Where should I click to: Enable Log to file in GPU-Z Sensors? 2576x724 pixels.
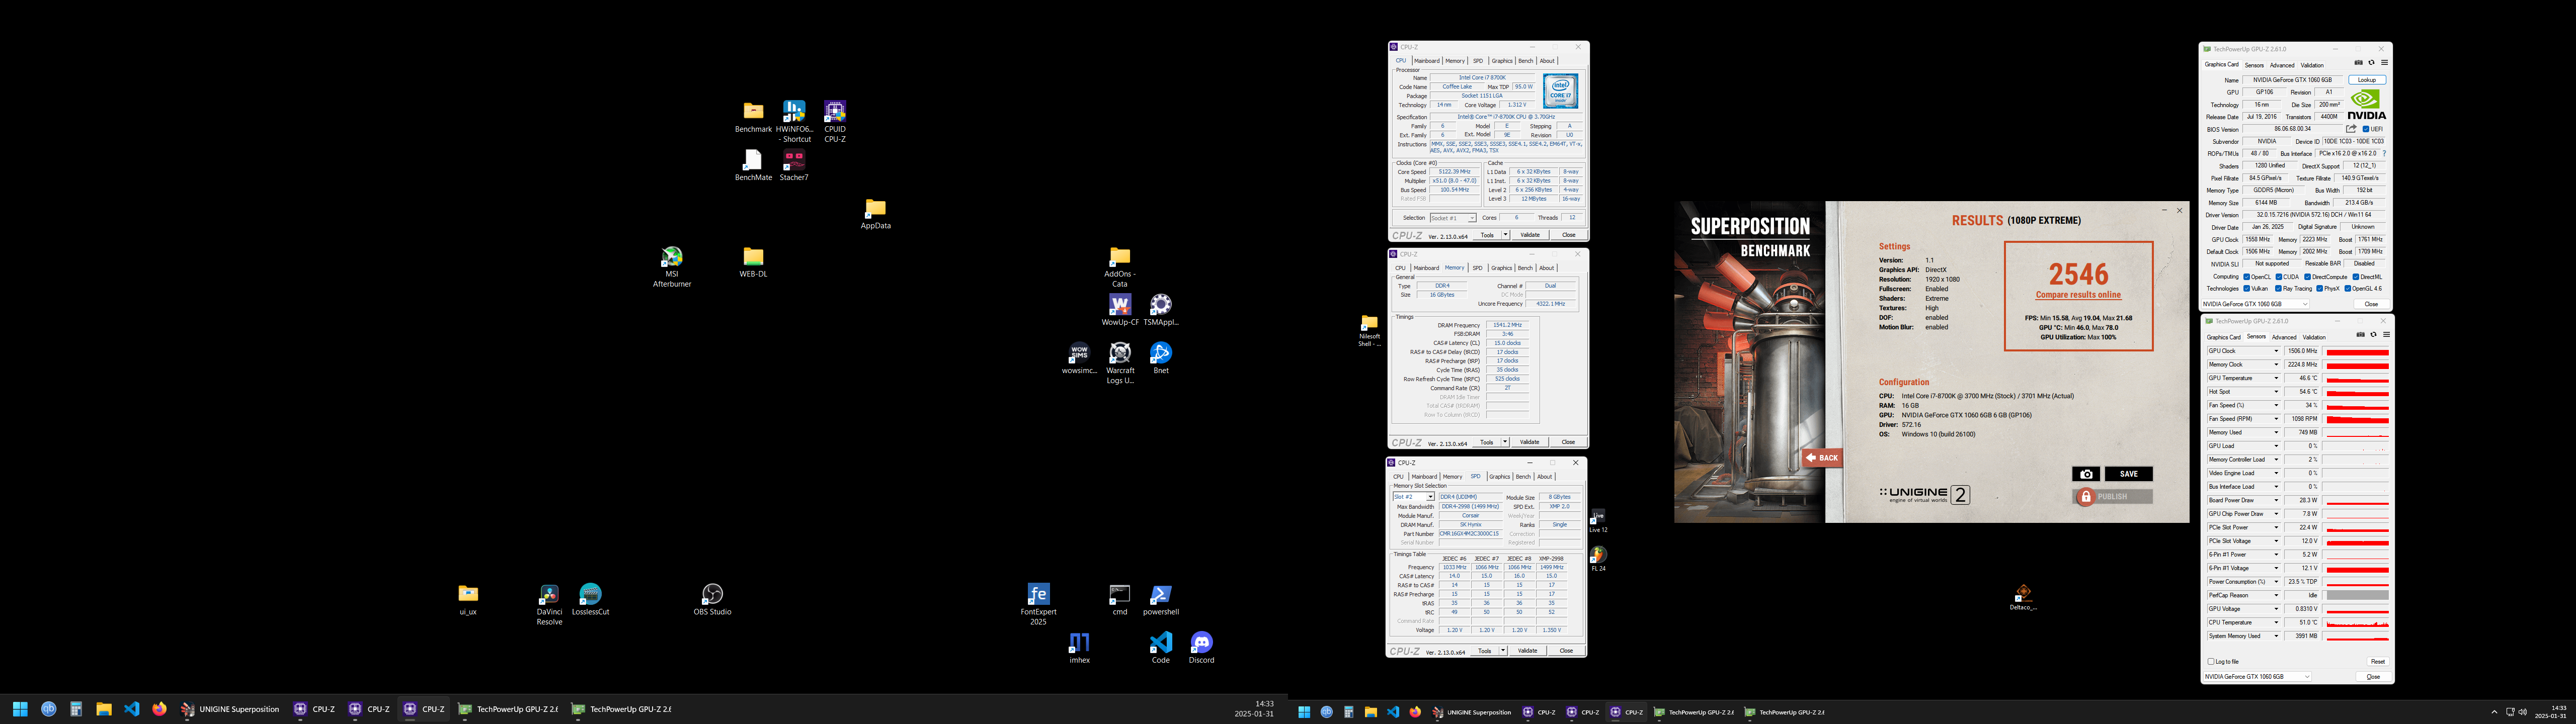click(x=2211, y=662)
